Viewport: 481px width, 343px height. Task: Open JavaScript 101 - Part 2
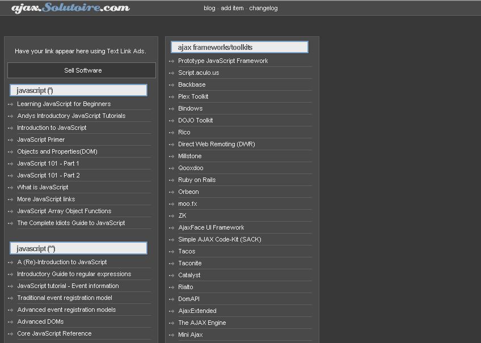[x=48, y=175]
